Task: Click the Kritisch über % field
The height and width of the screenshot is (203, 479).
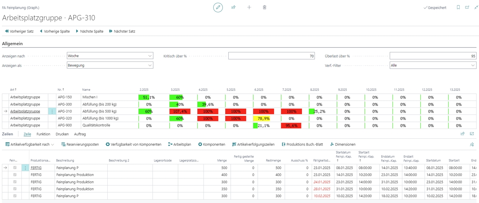Action: pyautogui.click(x=272, y=56)
